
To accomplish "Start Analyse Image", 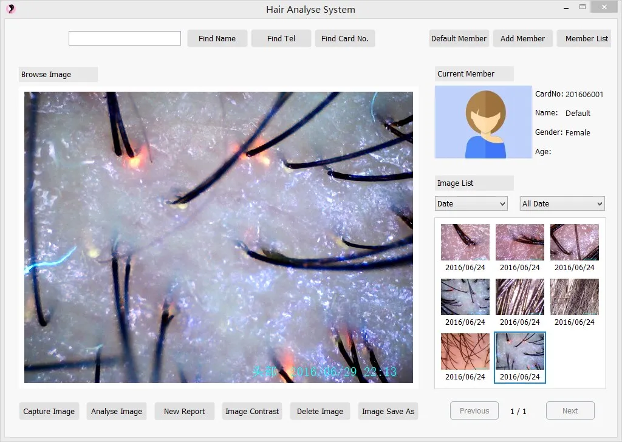I will point(117,411).
